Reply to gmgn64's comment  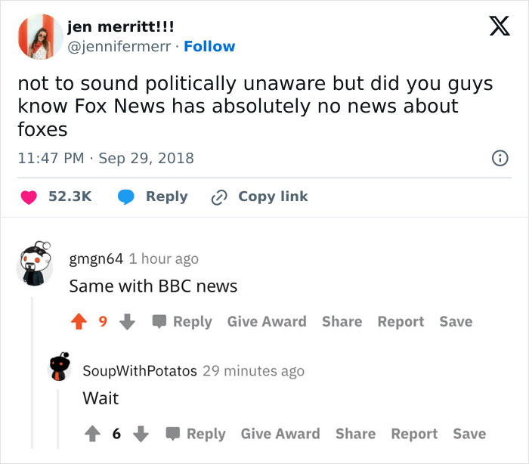click(184, 322)
